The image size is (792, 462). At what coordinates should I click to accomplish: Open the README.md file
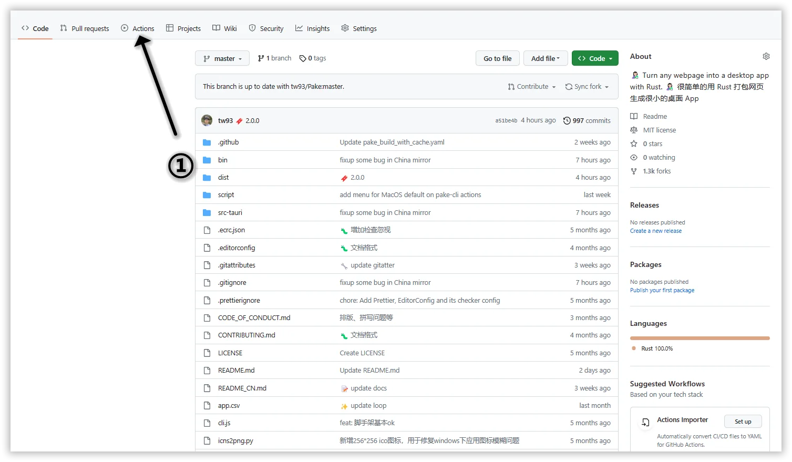click(236, 371)
